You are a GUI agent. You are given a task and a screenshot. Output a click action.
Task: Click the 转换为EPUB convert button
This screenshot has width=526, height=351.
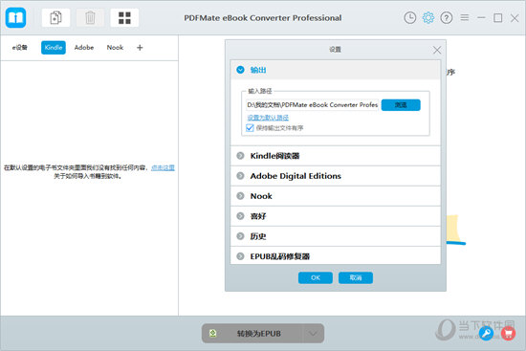click(258, 333)
